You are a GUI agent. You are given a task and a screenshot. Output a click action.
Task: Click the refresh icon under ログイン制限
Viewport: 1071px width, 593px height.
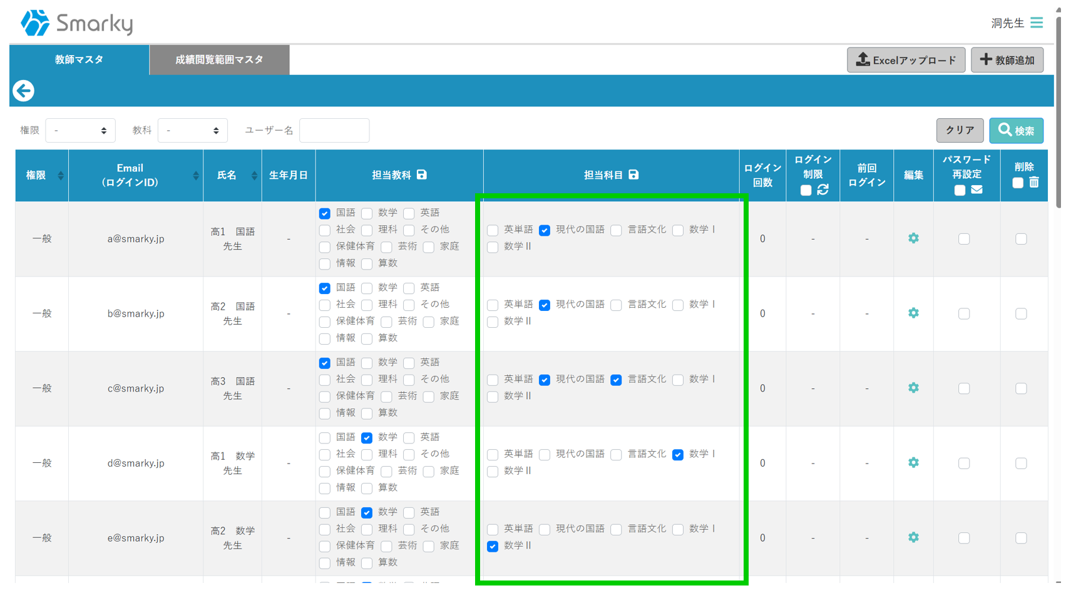[x=822, y=190]
